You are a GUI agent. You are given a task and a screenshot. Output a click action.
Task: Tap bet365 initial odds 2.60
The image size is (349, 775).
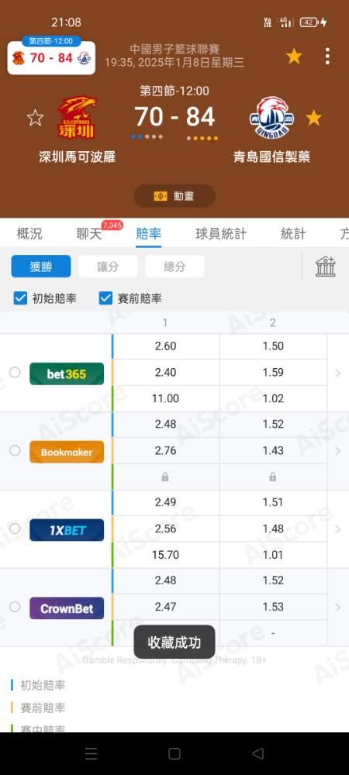(x=166, y=346)
